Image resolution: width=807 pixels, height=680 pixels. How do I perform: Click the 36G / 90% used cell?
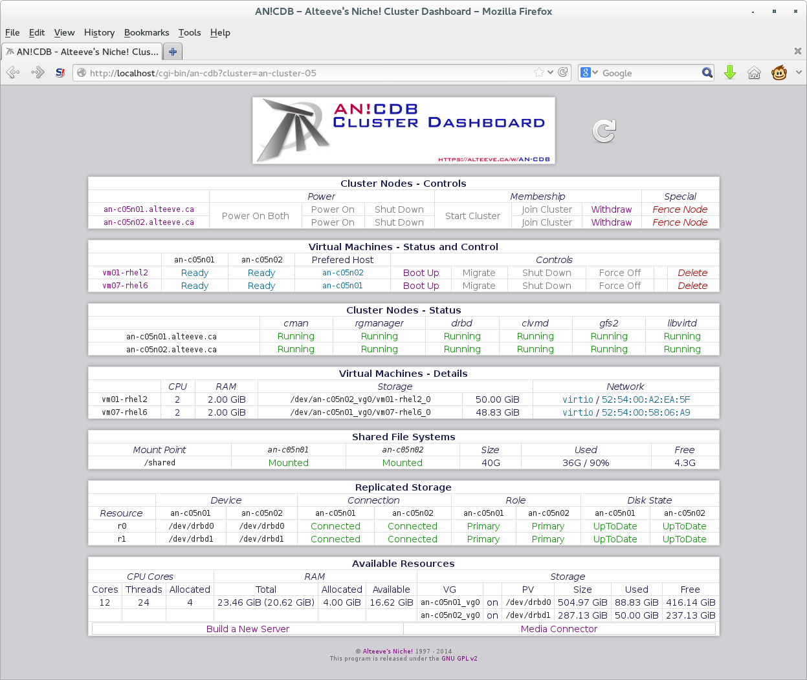tap(586, 463)
